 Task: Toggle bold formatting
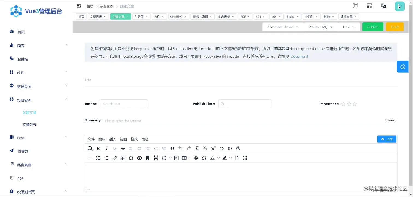point(98,149)
